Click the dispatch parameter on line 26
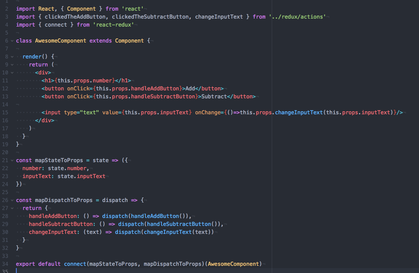Screen dimensions: 419x273 point(115,200)
